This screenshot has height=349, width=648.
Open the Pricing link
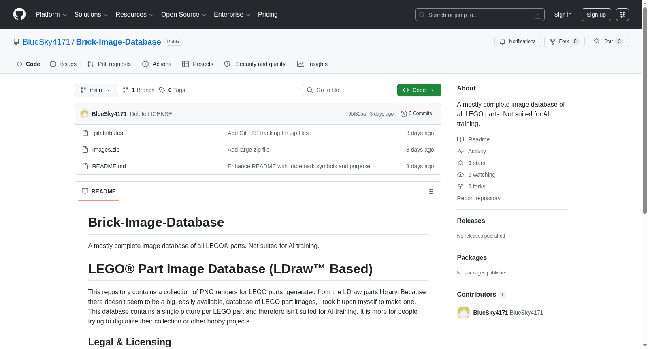[x=268, y=15]
